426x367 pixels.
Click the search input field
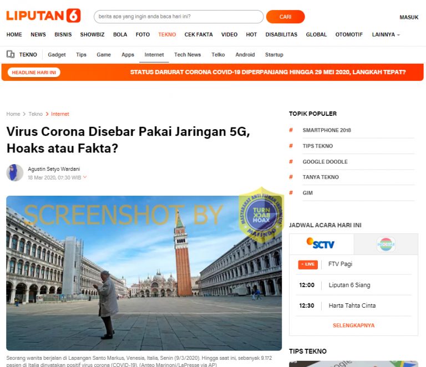(x=179, y=17)
